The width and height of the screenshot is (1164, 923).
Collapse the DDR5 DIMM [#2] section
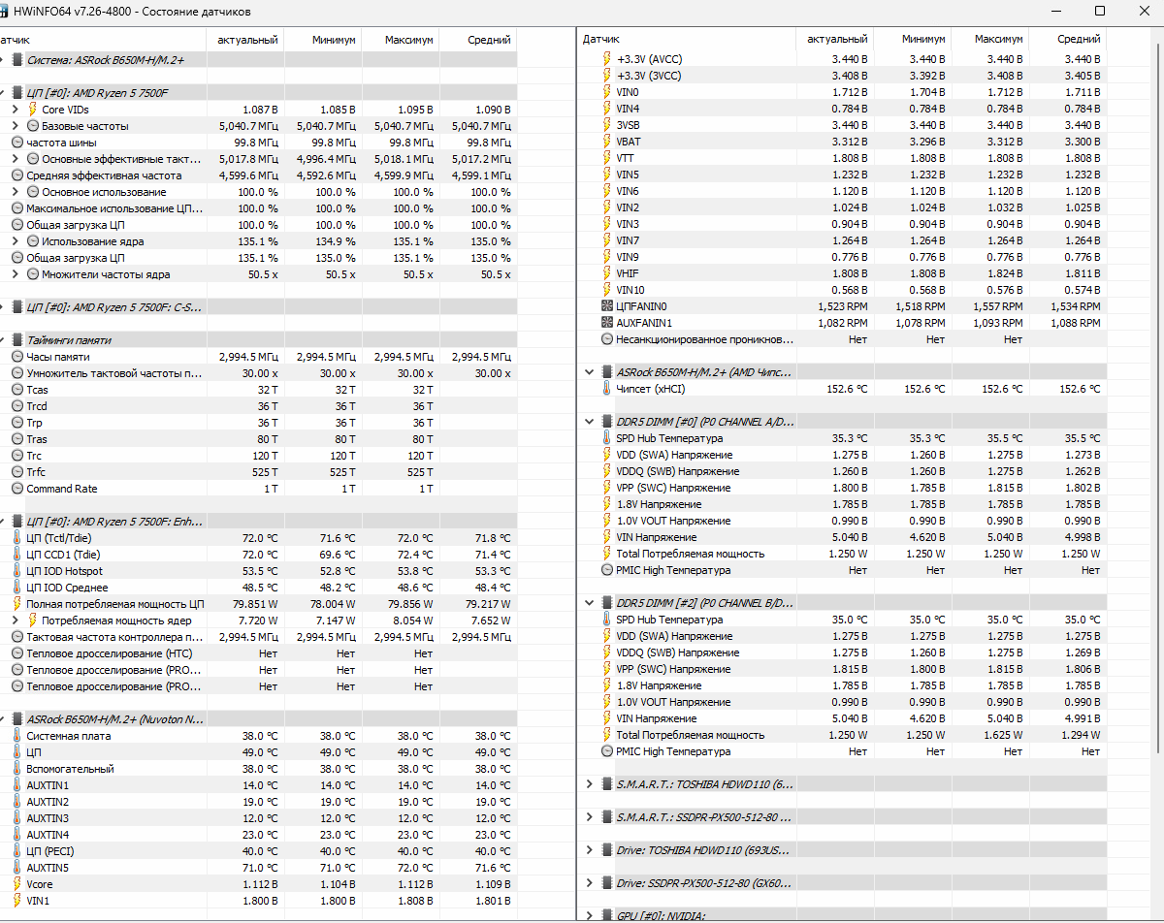(590, 603)
